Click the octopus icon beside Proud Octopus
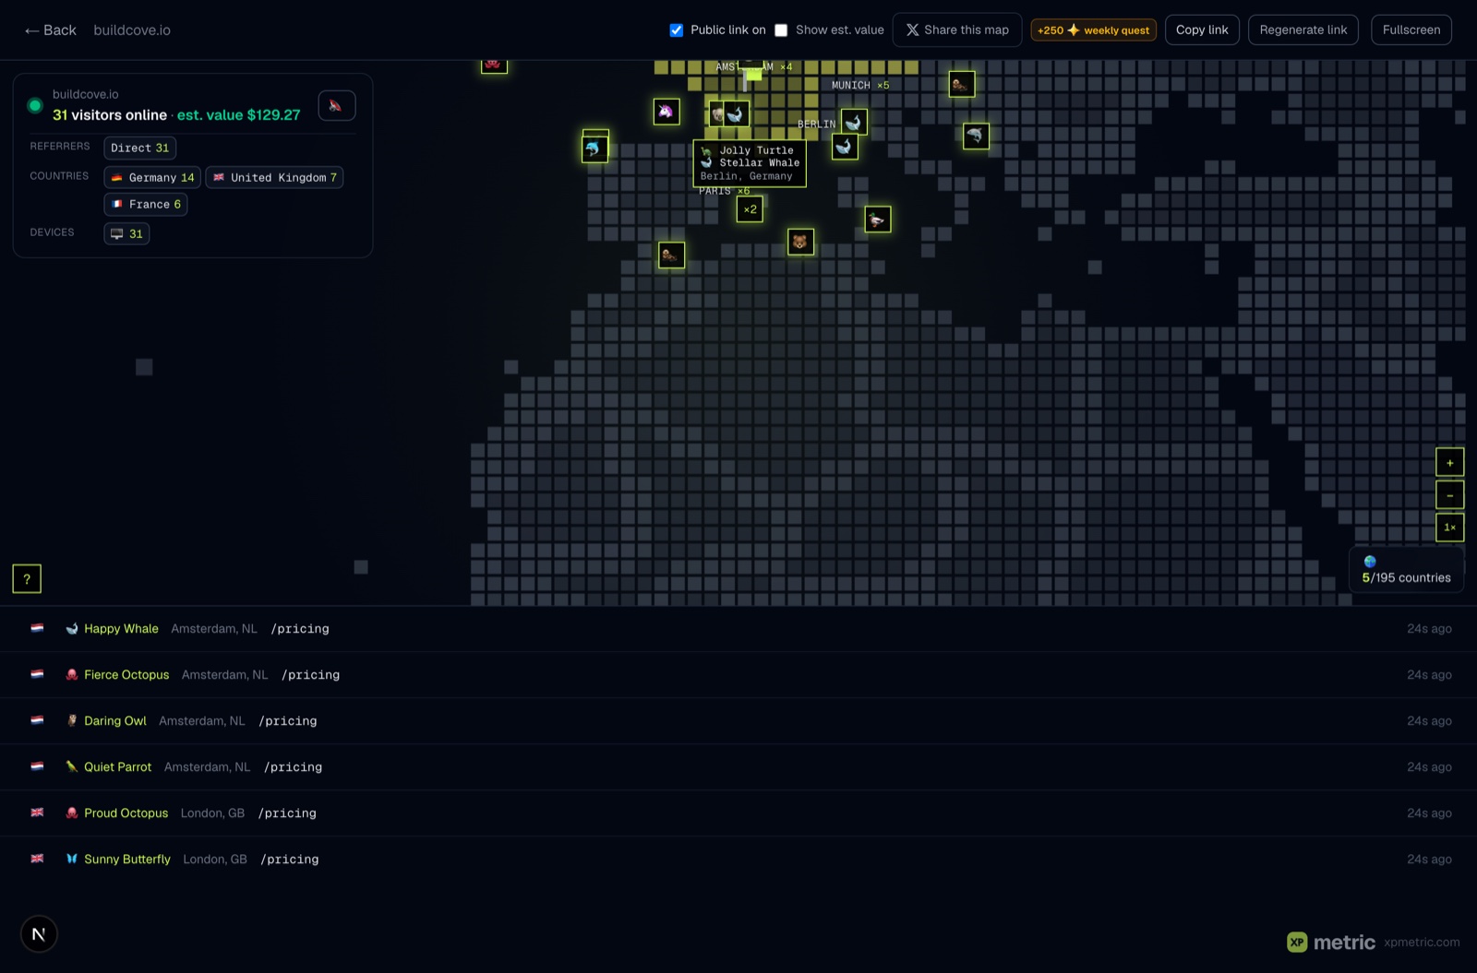 pyautogui.click(x=72, y=813)
